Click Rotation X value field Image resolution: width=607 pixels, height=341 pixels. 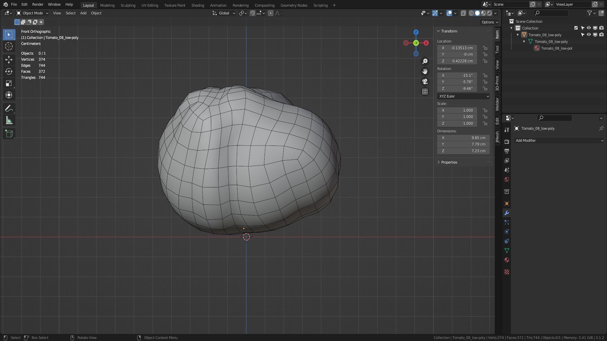click(457, 75)
